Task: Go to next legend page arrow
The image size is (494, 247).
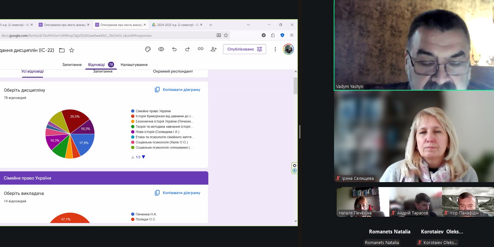Action: pos(143,157)
